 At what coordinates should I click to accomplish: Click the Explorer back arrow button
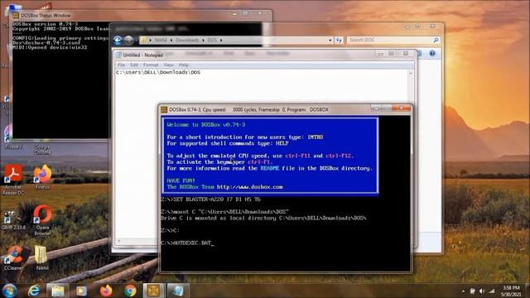(x=118, y=41)
